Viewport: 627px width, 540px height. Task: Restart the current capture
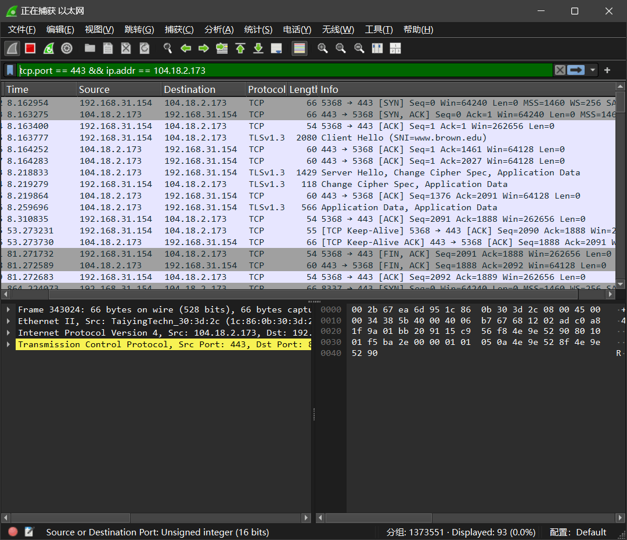click(49, 48)
